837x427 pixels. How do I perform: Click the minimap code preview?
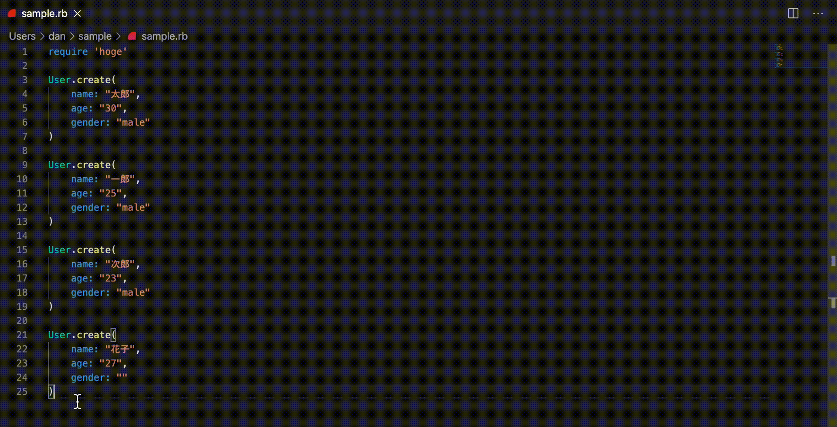[x=778, y=56]
